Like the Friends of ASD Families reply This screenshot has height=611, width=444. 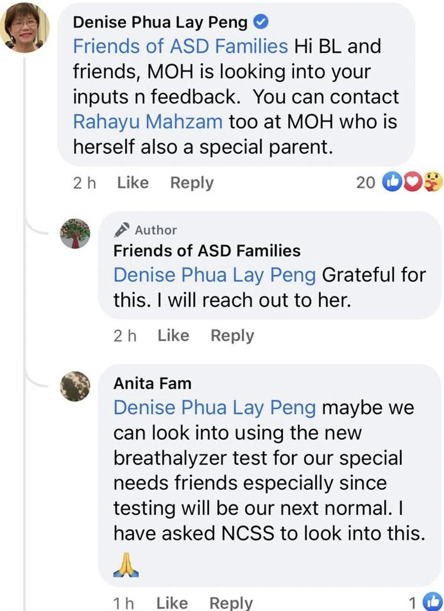coord(173,335)
